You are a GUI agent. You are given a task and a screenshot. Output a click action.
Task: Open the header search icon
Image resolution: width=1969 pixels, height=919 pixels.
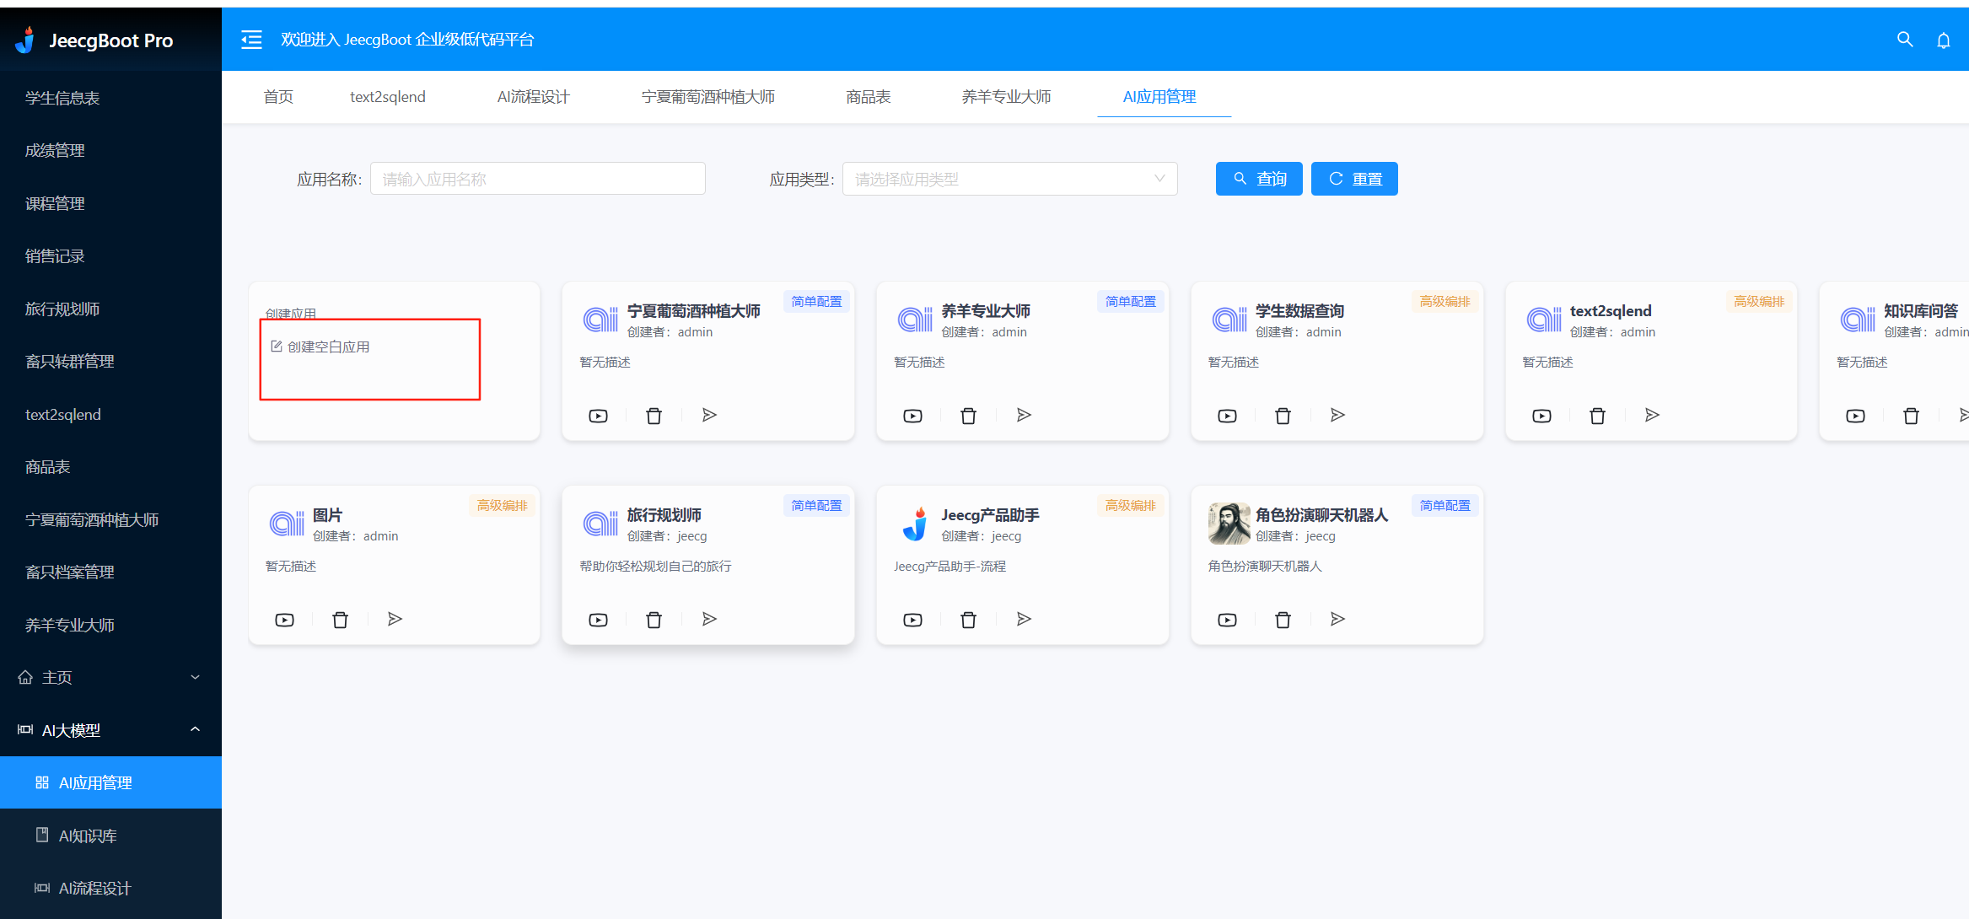1905,40
